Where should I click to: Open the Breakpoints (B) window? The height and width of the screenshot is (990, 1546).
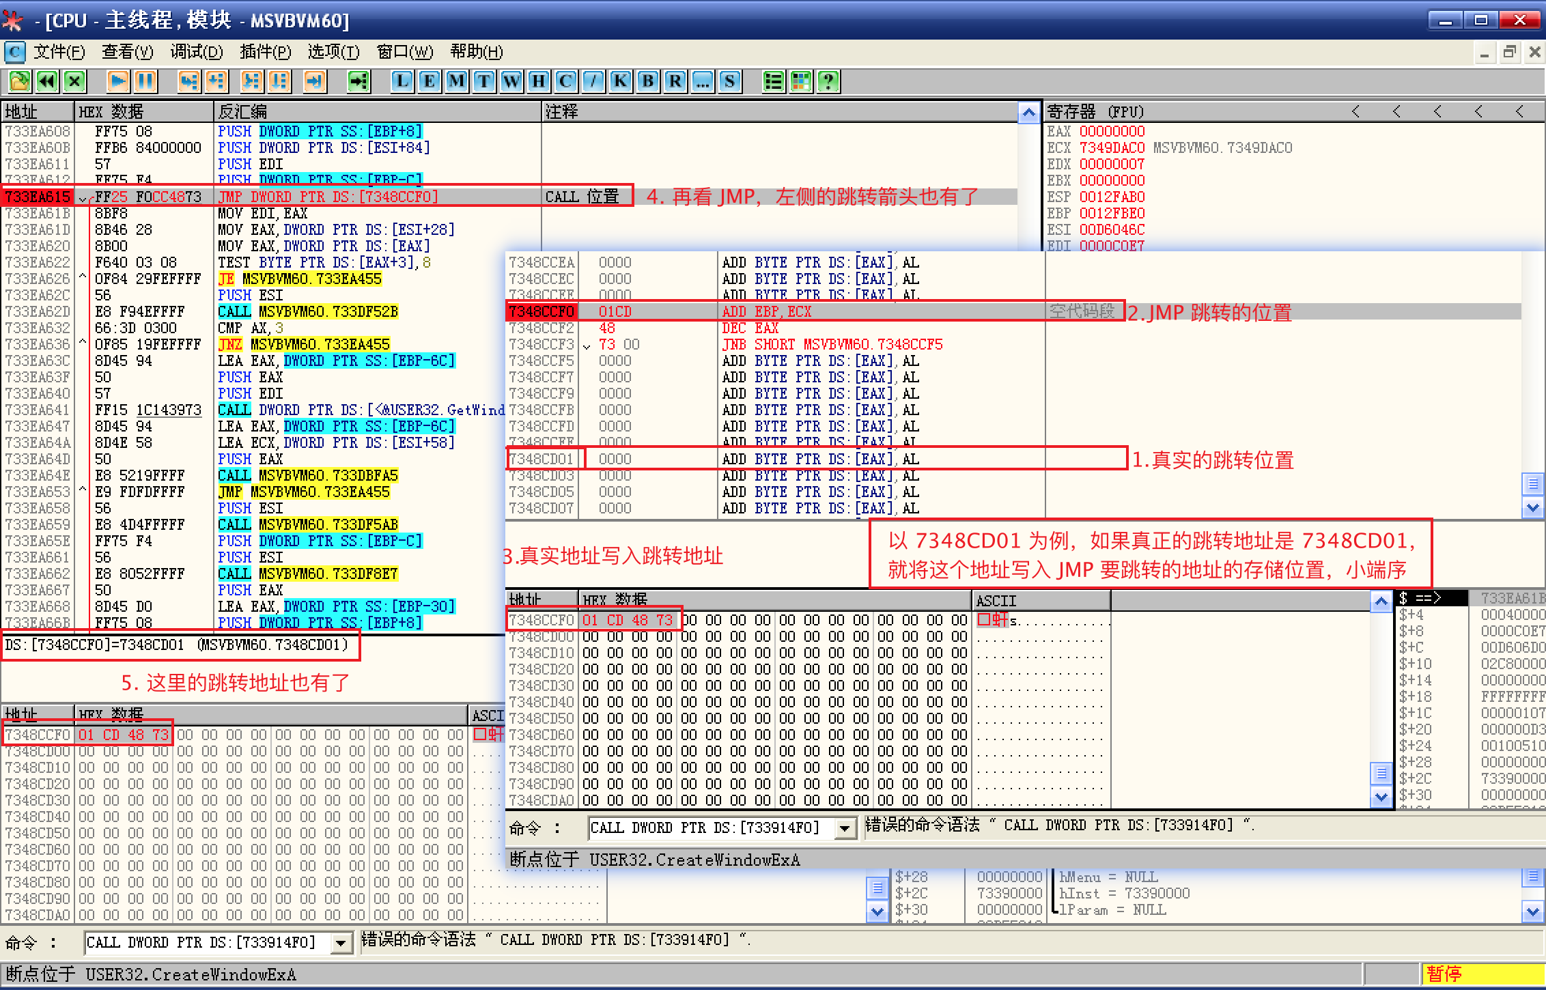(647, 82)
